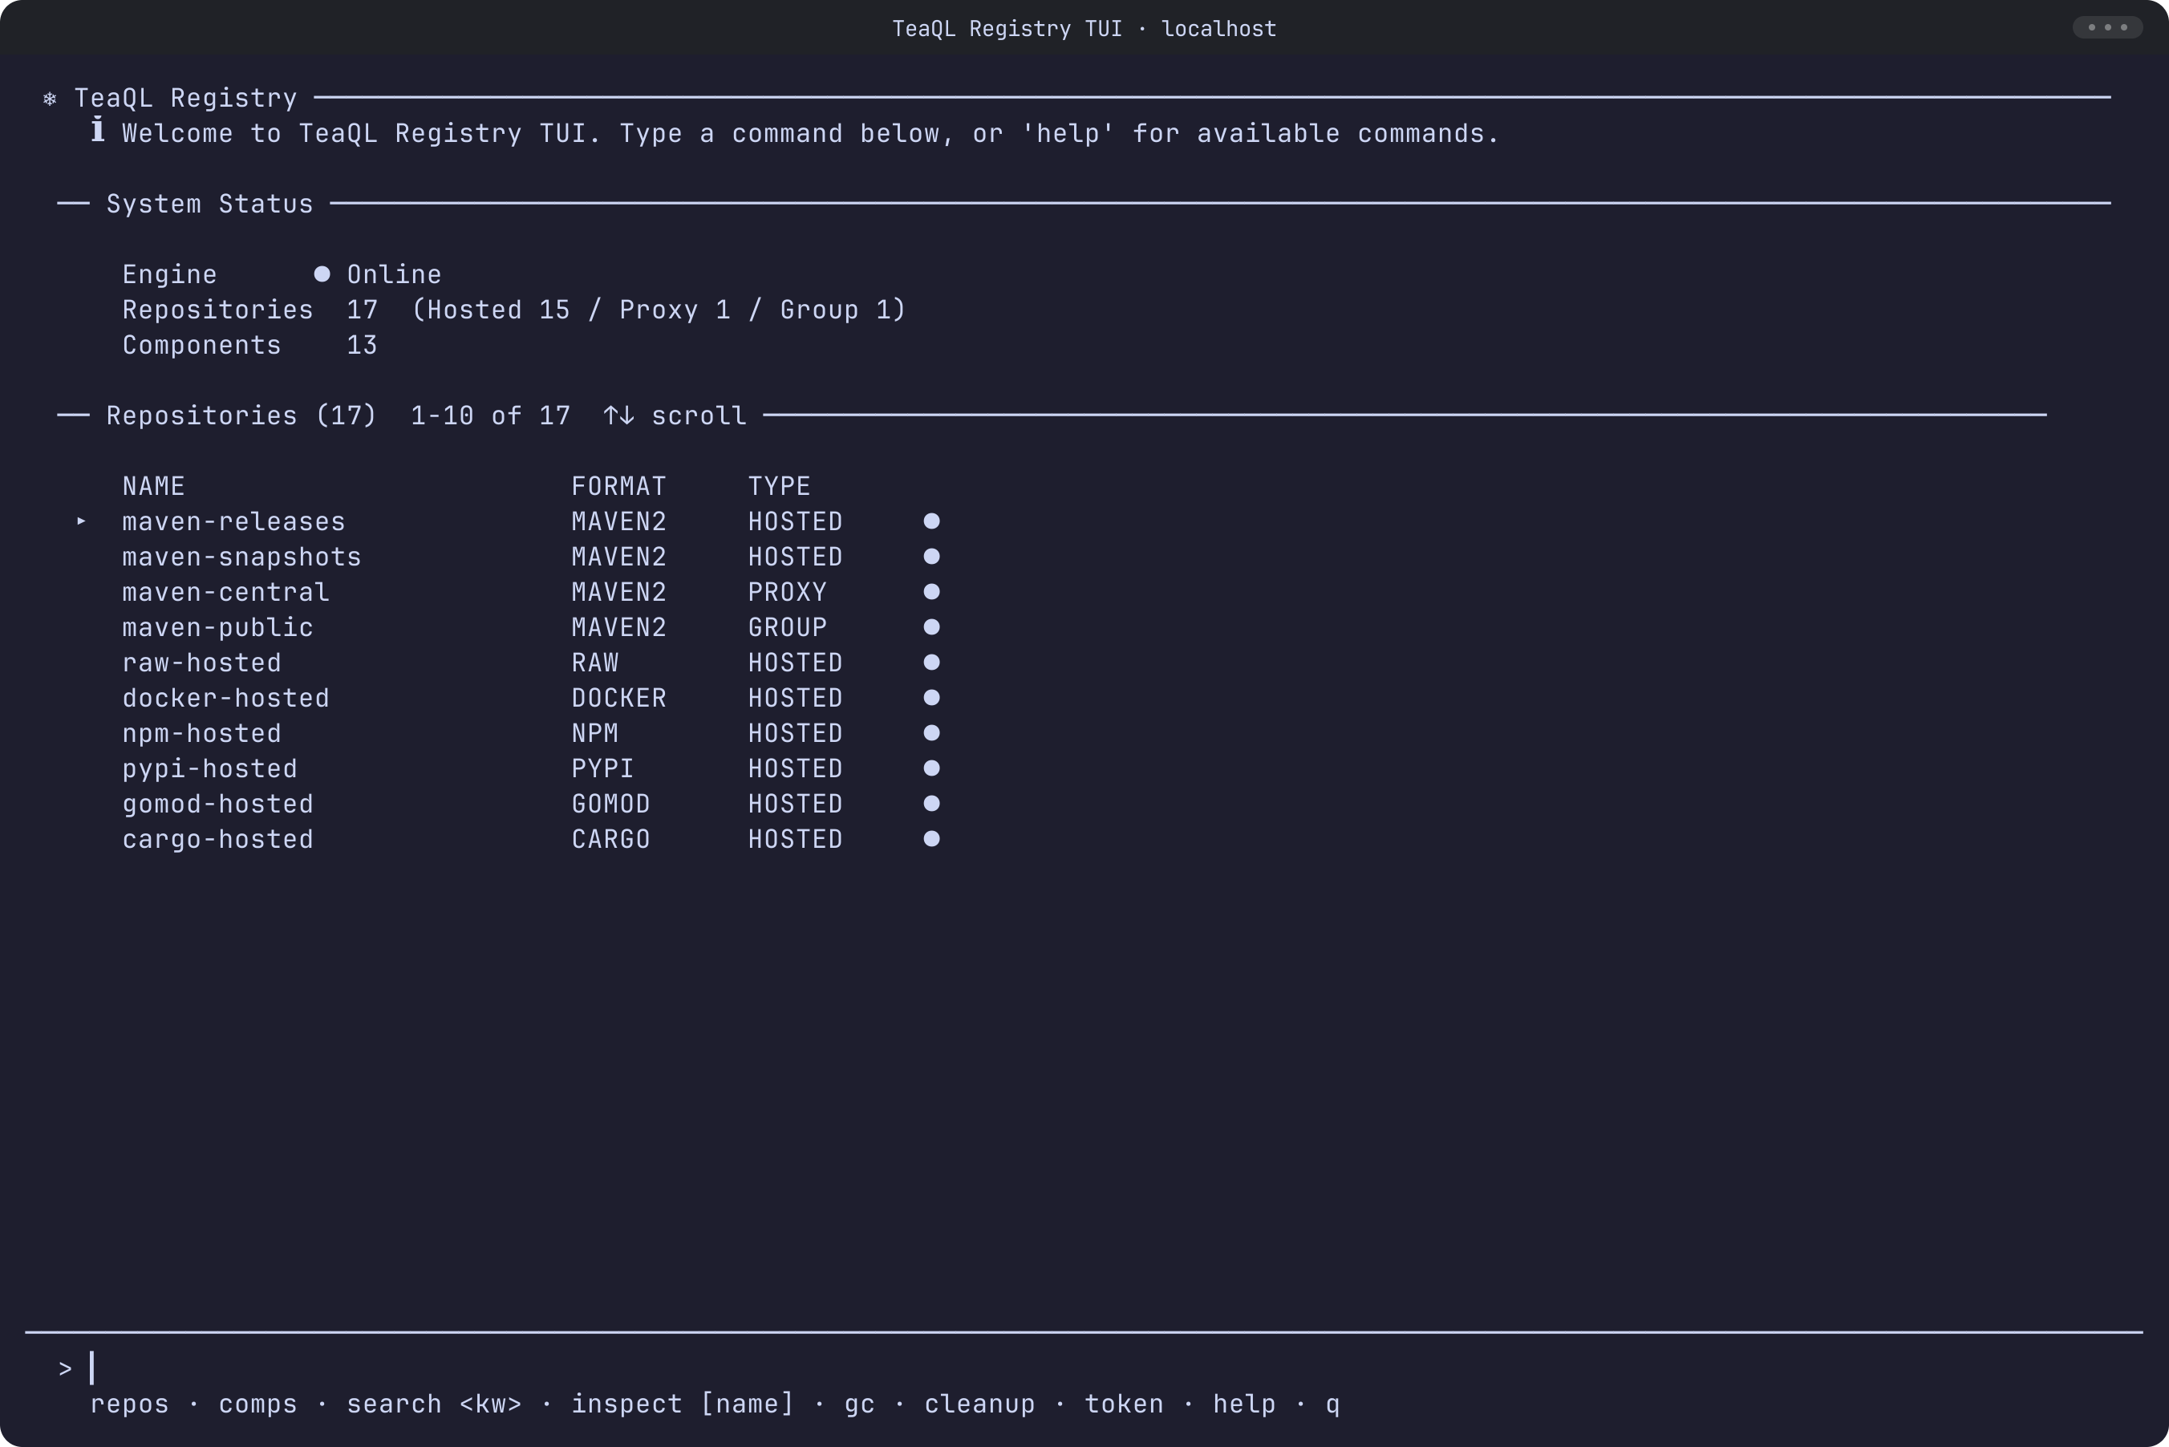Click the 'Online' engine status text
The width and height of the screenshot is (2169, 1447).
pyautogui.click(x=394, y=275)
